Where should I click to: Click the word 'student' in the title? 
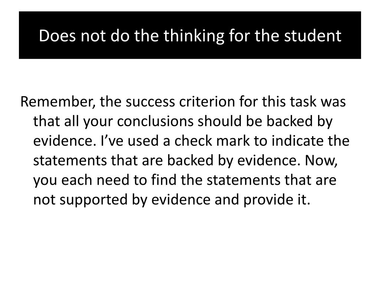coord(312,36)
